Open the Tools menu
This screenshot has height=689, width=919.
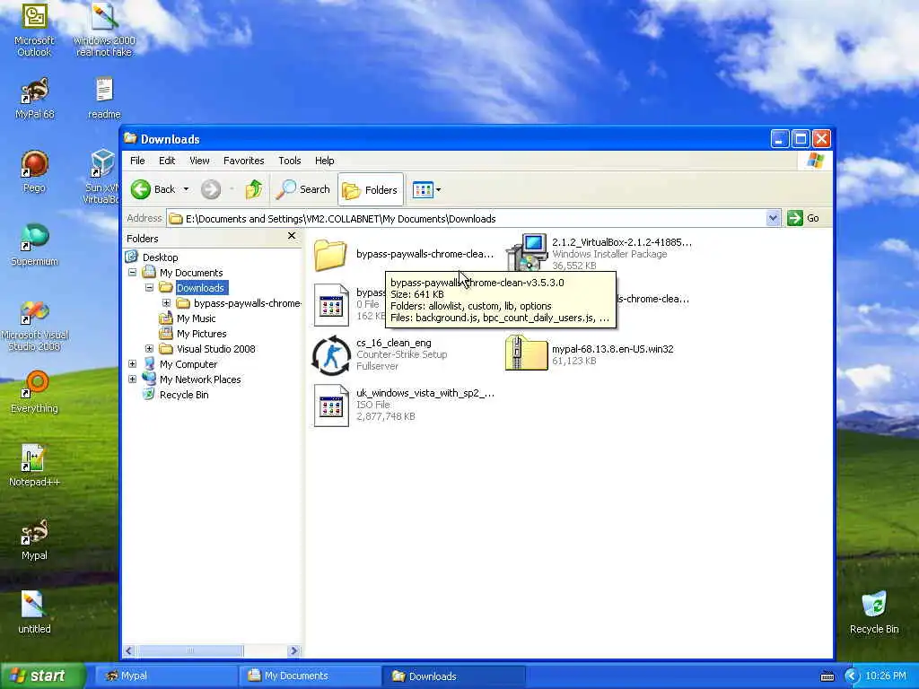coord(290,161)
